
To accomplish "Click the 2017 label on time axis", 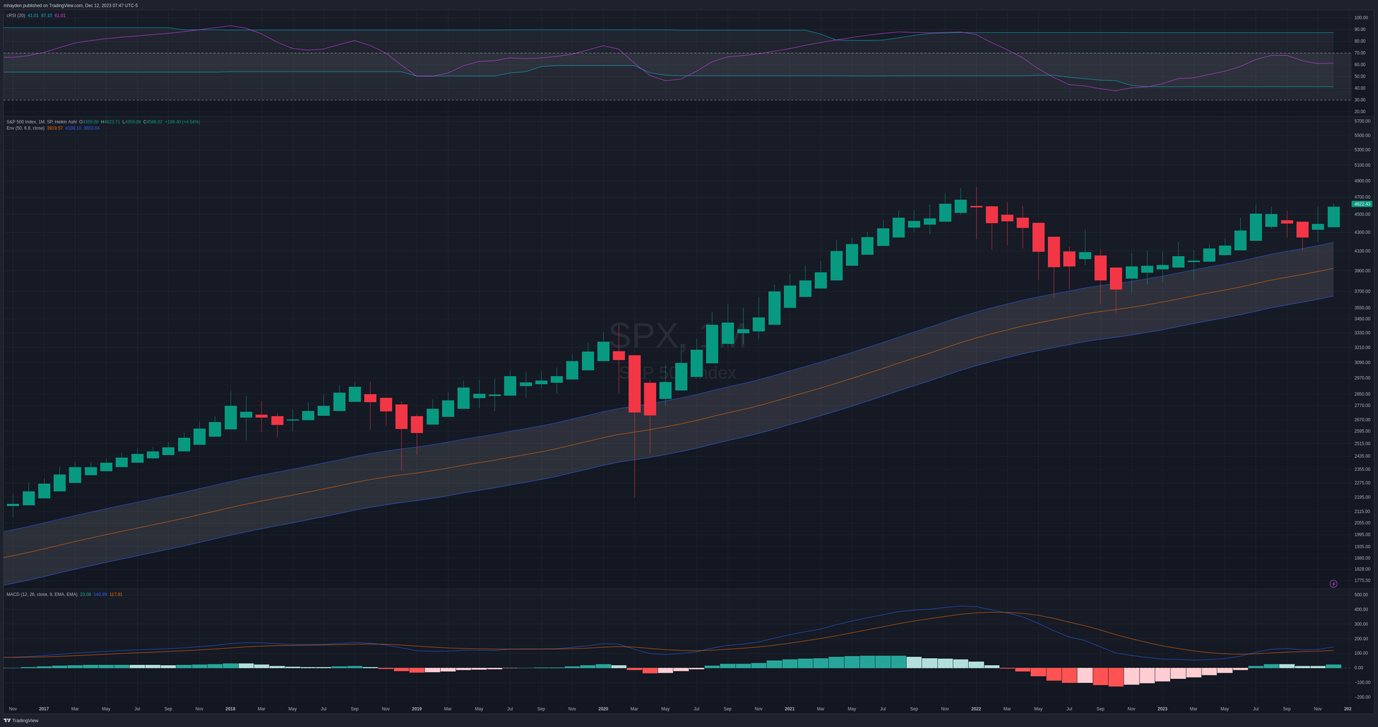I will (x=44, y=708).
